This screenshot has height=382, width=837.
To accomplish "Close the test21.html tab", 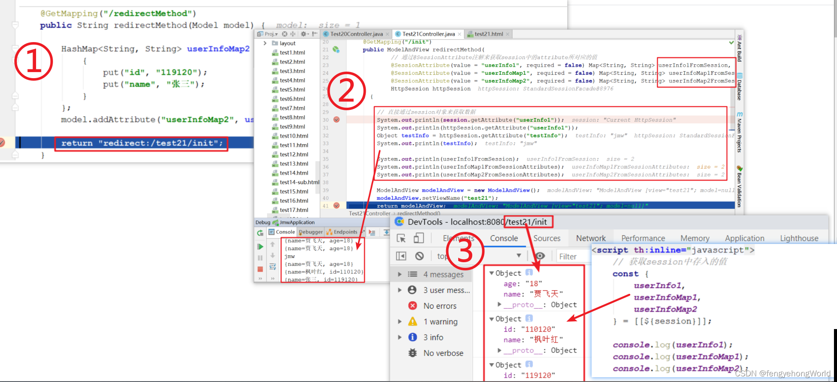I will coord(507,34).
